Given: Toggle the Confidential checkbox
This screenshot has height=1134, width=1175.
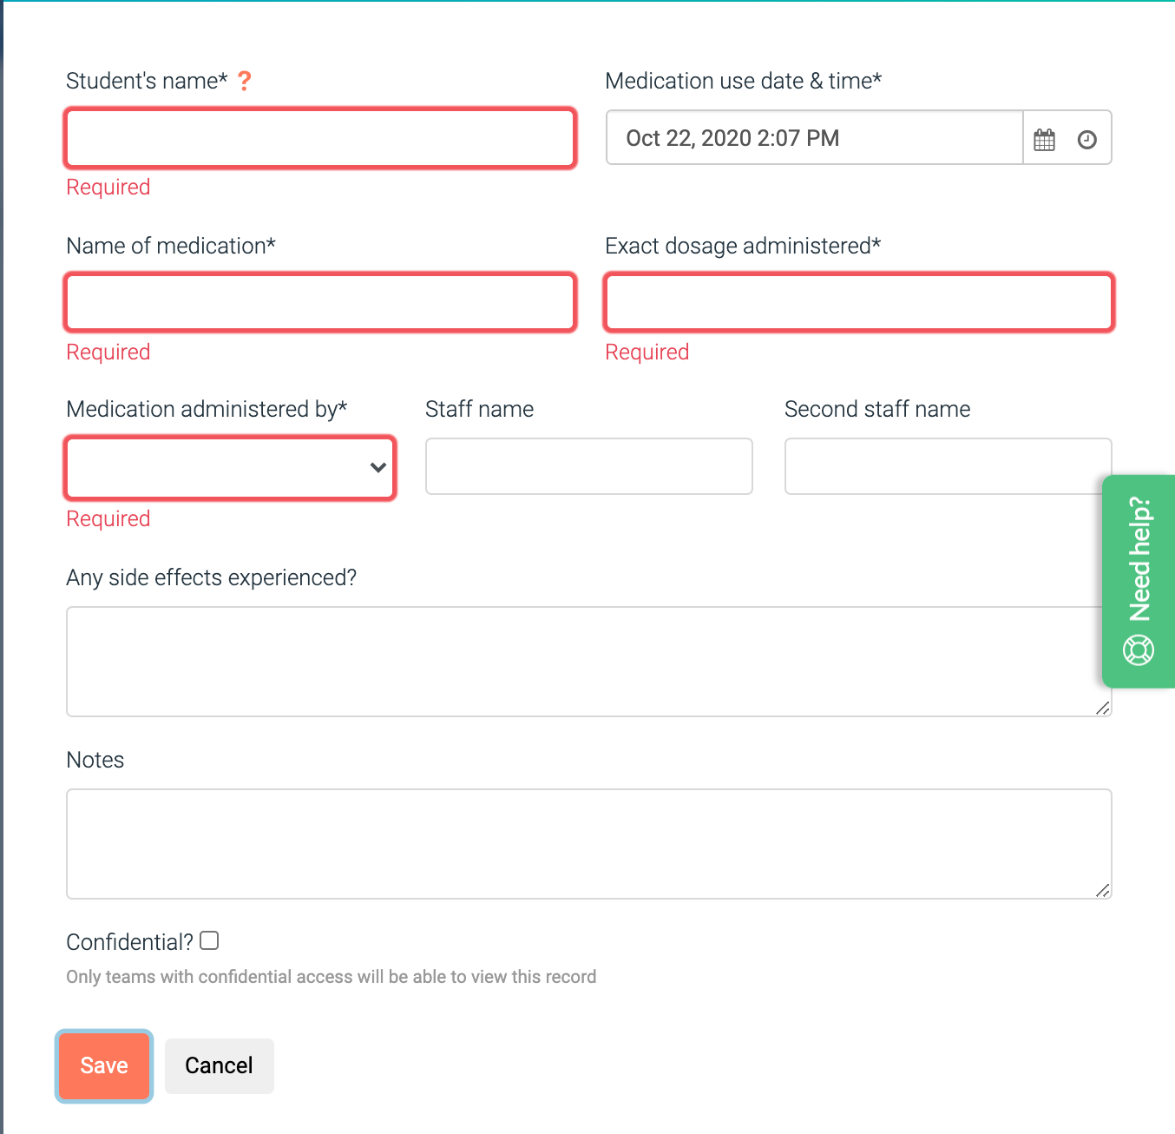Looking at the screenshot, I should pos(208,940).
